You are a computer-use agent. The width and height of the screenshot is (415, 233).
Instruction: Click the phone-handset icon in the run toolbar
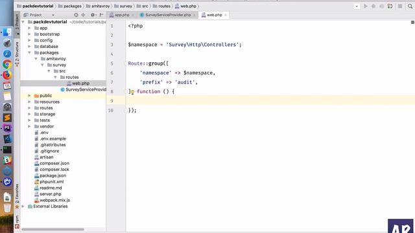[390, 6]
